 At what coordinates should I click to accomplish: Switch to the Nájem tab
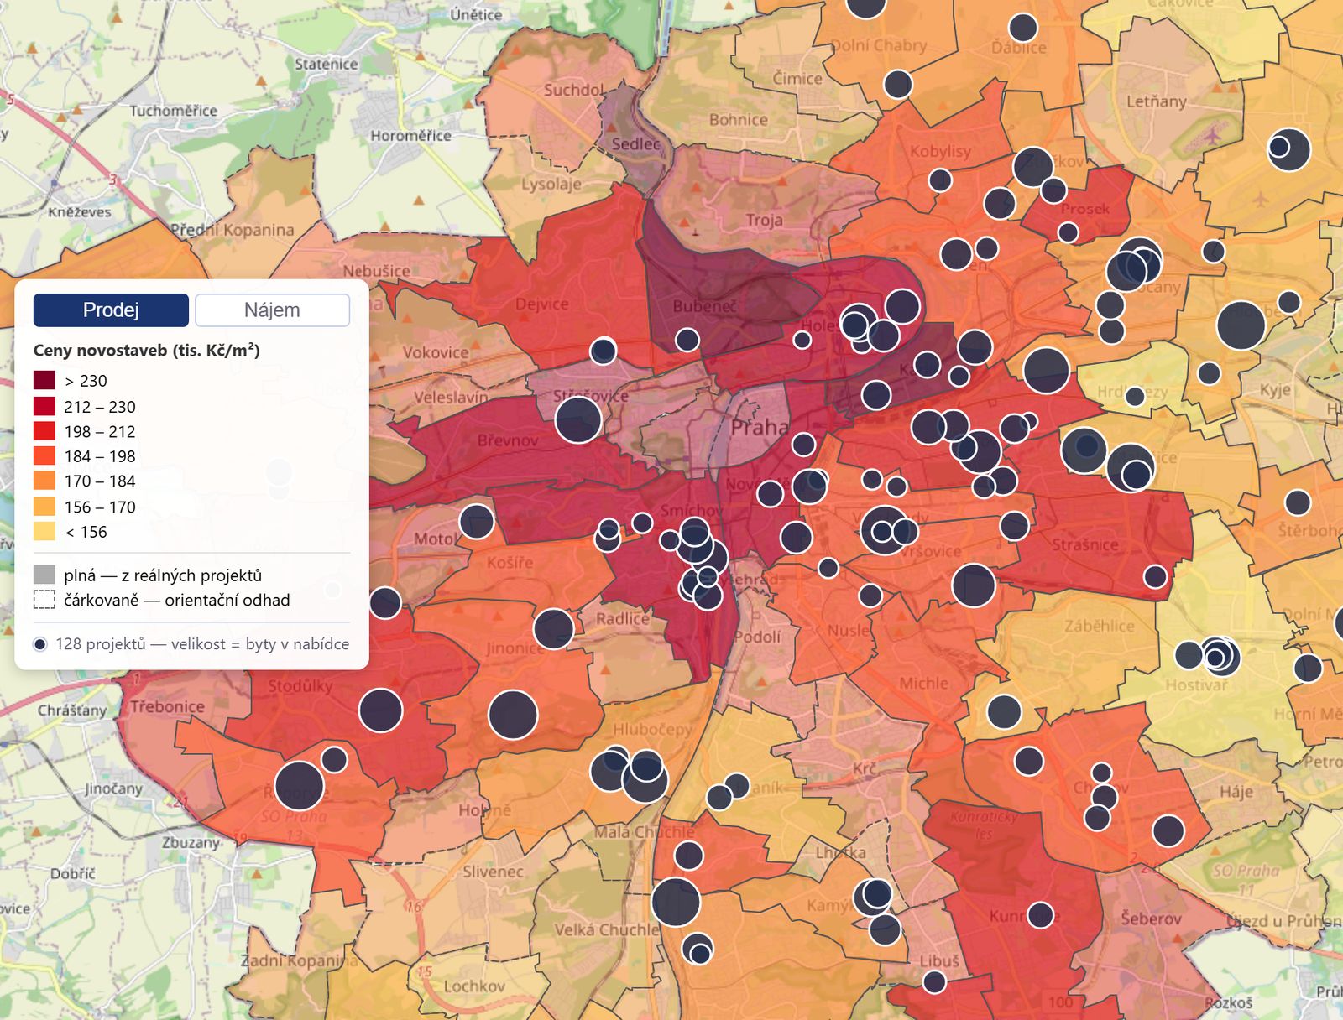click(272, 310)
